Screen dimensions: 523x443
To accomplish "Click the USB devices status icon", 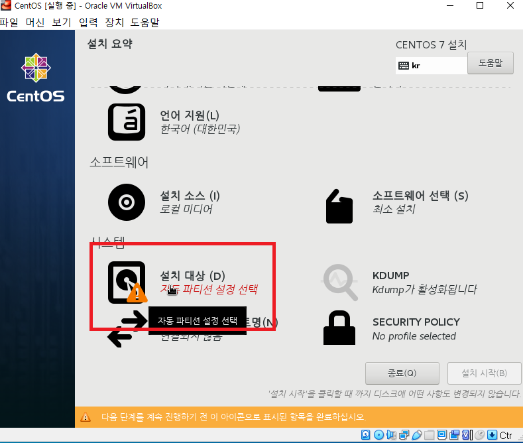I will (416, 435).
